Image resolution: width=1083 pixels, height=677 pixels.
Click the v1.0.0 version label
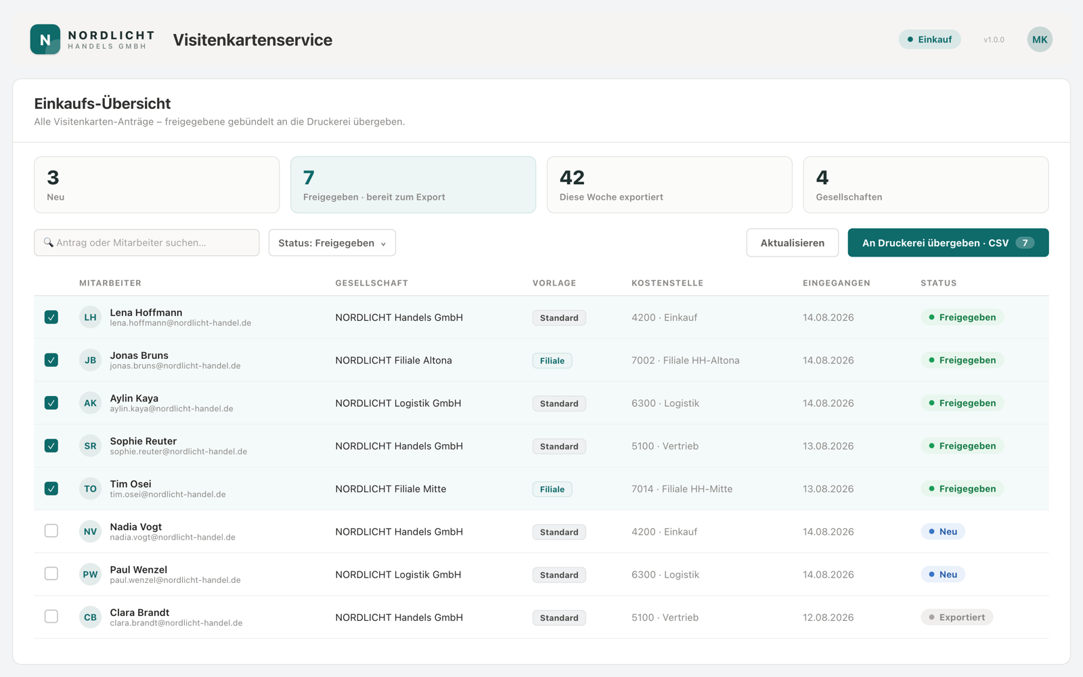click(994, 40)
